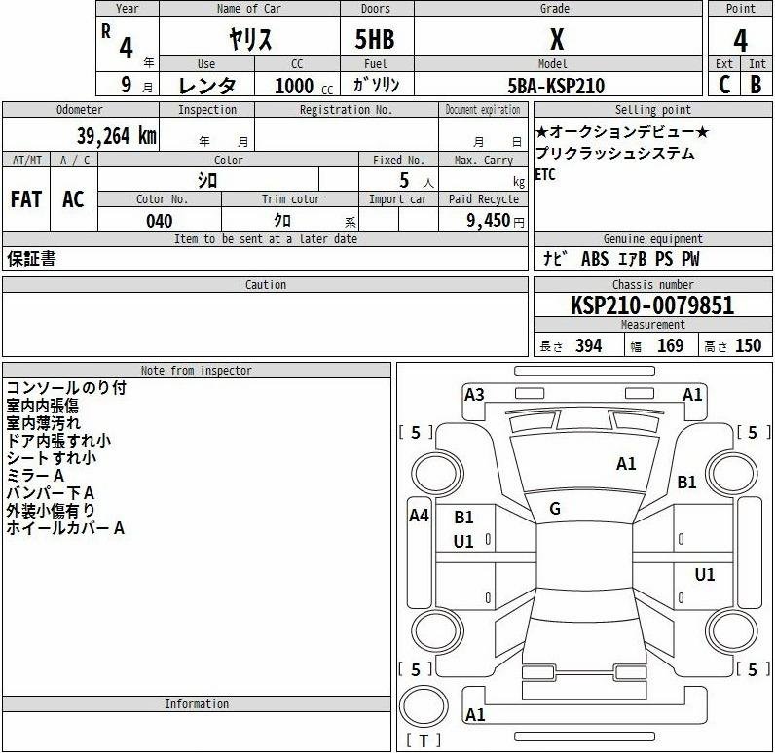Select the G mark on the car roof
775x753 pixels.
coord(555,509)
